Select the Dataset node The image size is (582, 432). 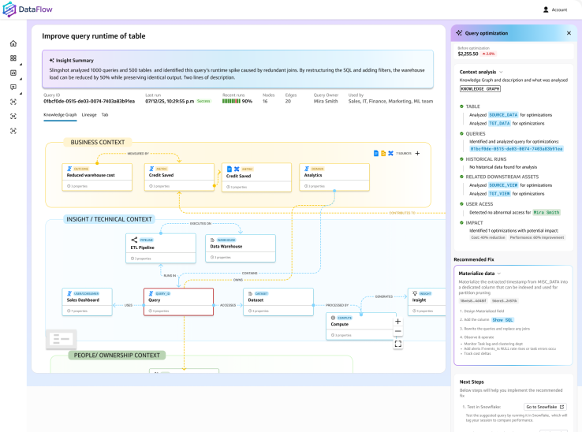pyautogui.click(x=278, y=302)
